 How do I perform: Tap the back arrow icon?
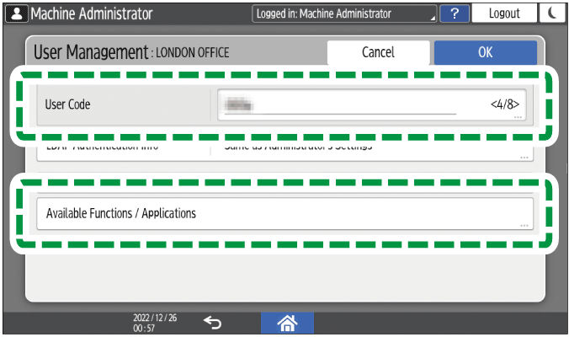[214, 322]
